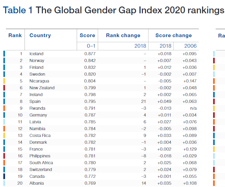The height and width of the screenshot is (187, 225).
Task: Select the n/a cell in Rwanda's row
Action: pos(193,108)
